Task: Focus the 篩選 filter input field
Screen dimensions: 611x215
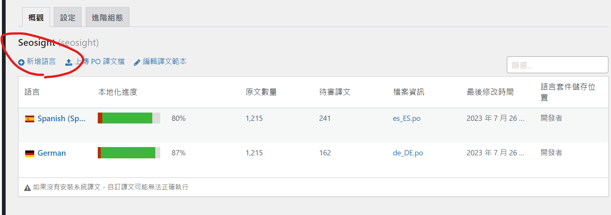Action: (x=557, y=65)
